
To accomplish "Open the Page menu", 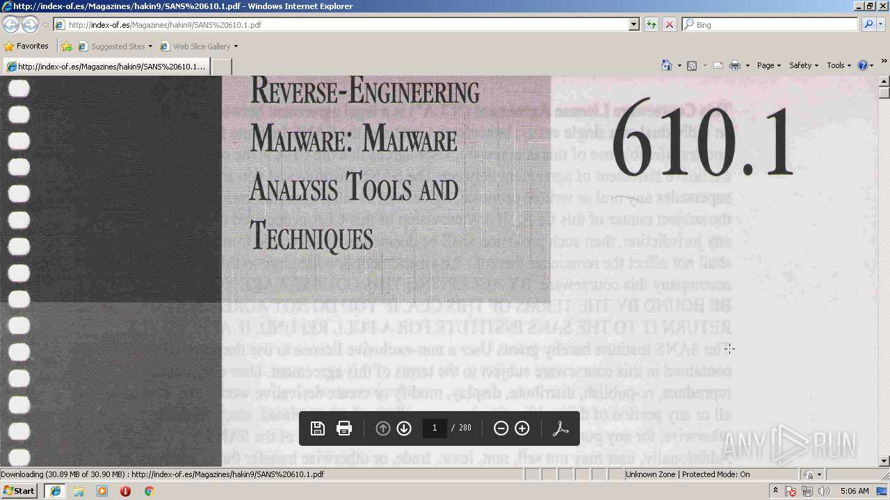I will point(768,65).
